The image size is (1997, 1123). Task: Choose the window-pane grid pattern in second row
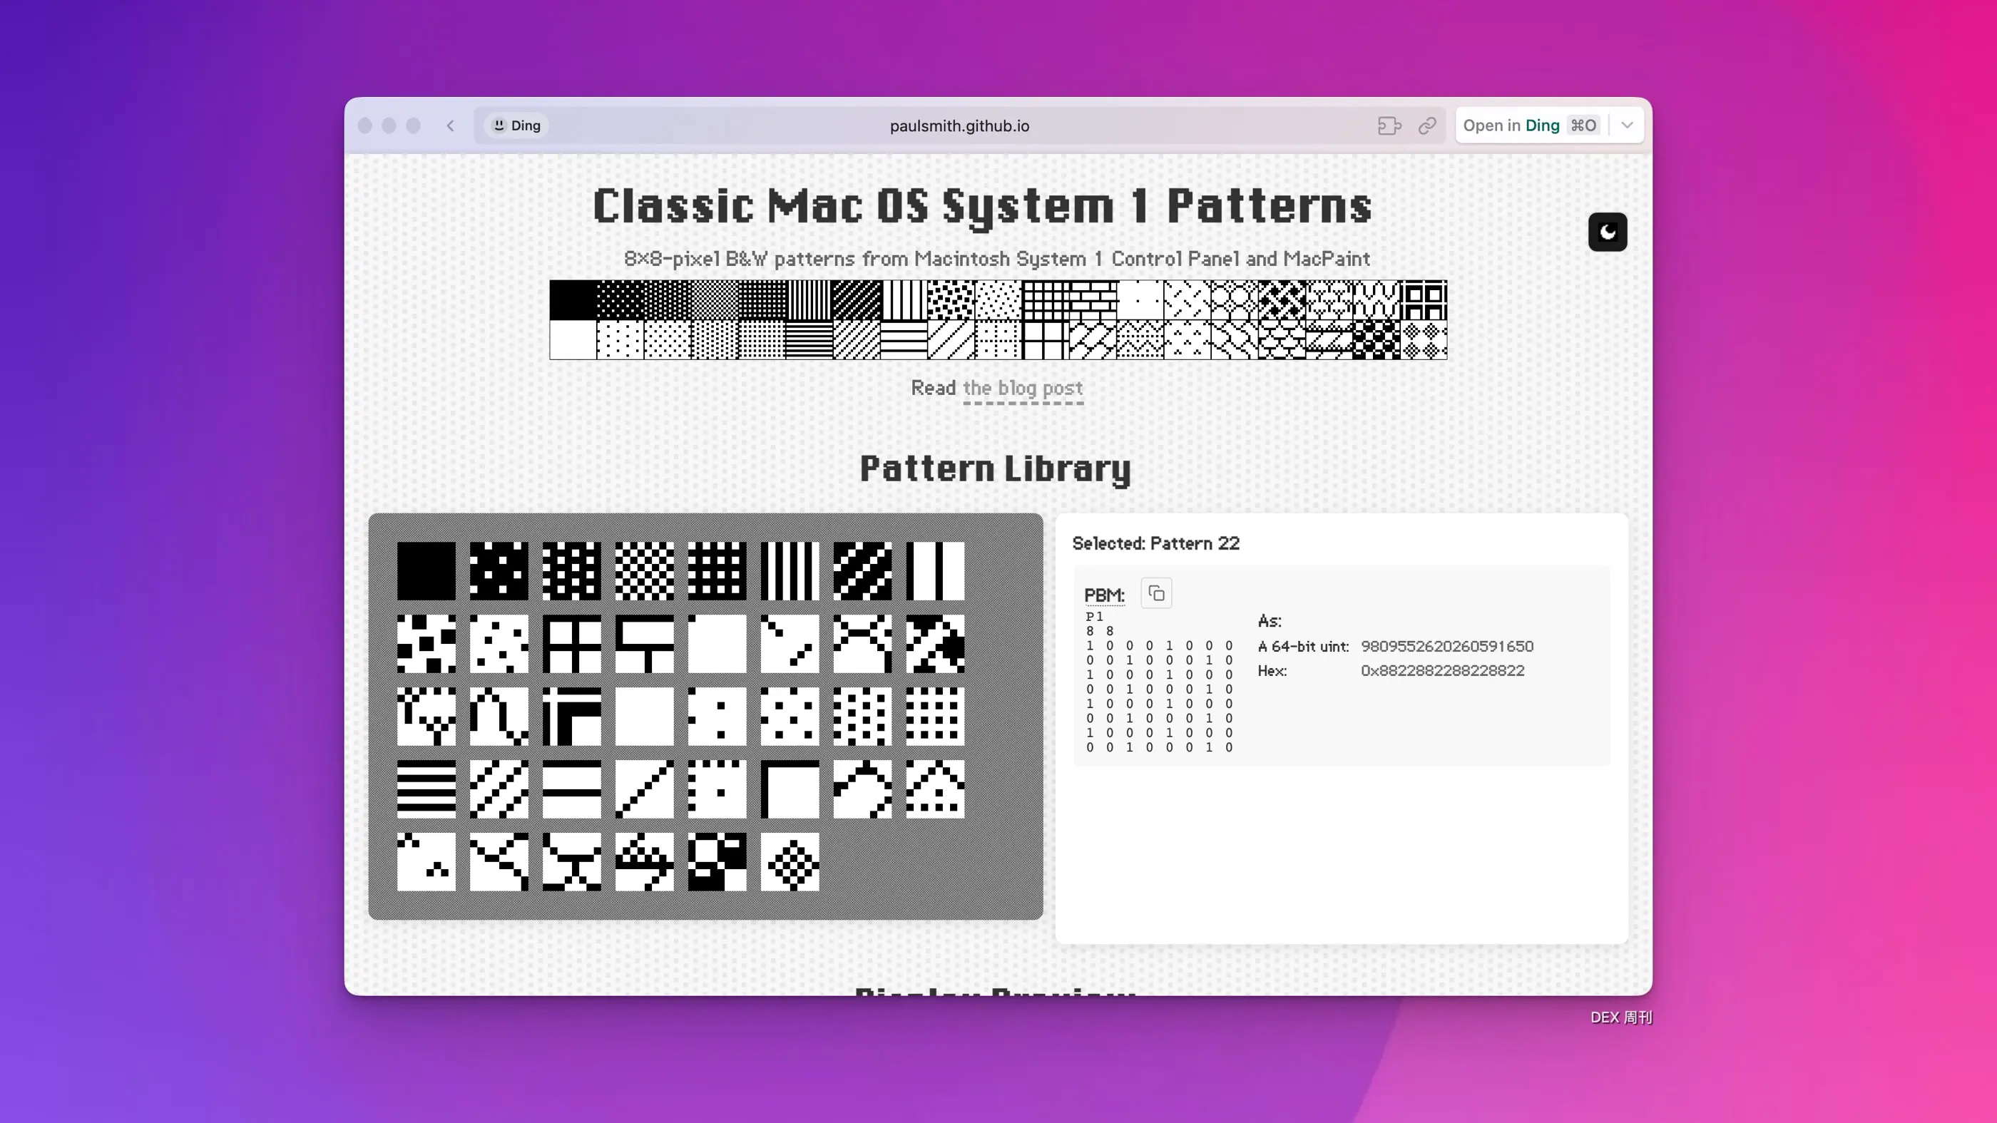pos(571,643)
